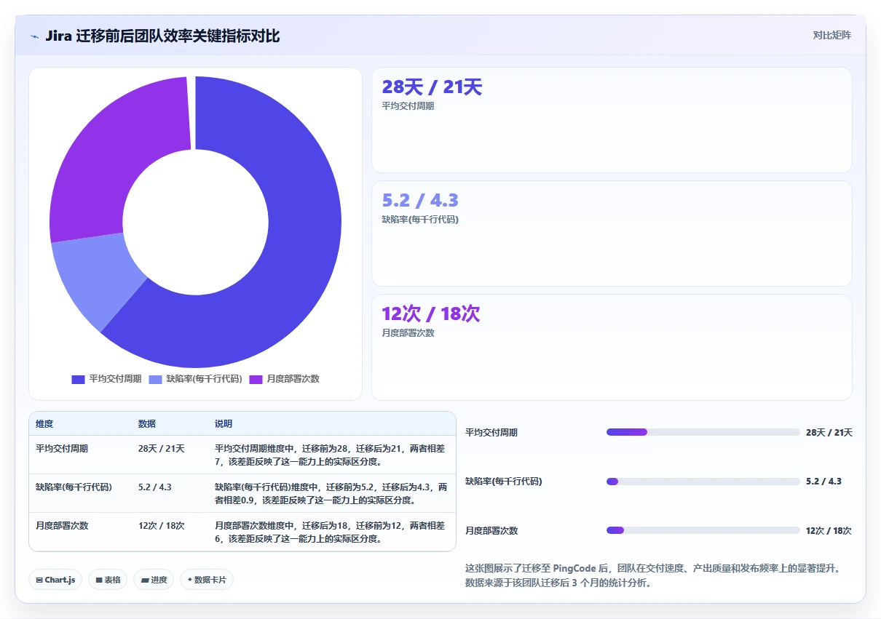Open the Chart.js tag
Screen dimensions: 881x619
coord(56,580)
